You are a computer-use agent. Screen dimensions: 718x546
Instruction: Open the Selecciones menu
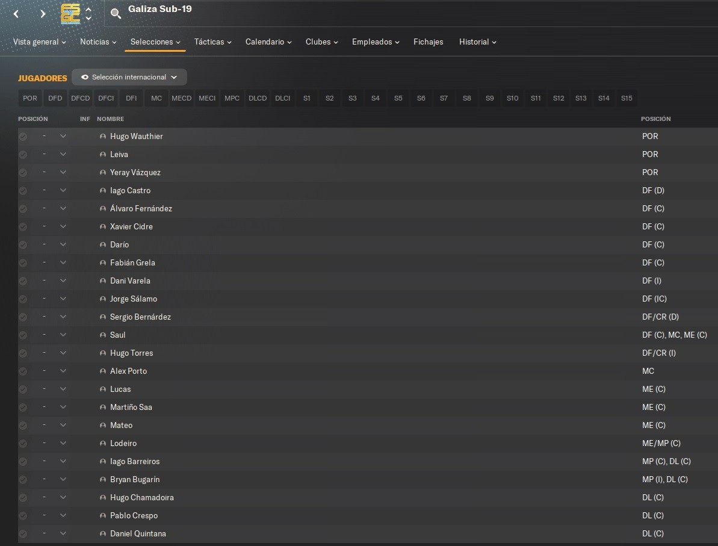click(155, 42)
